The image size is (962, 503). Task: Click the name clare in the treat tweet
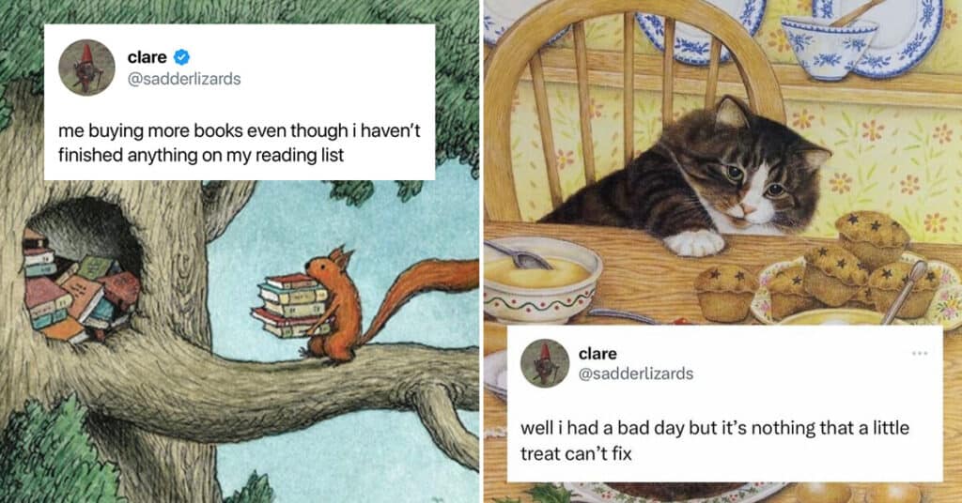coord(597,354)
